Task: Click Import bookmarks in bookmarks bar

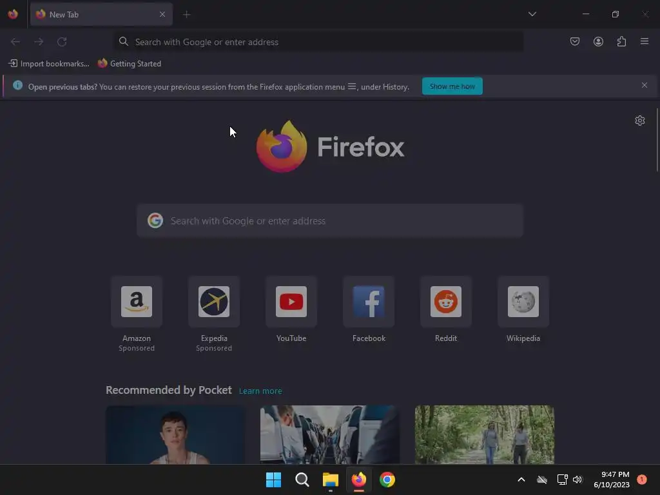Action: pyautogui.click(x=49, y=64)
